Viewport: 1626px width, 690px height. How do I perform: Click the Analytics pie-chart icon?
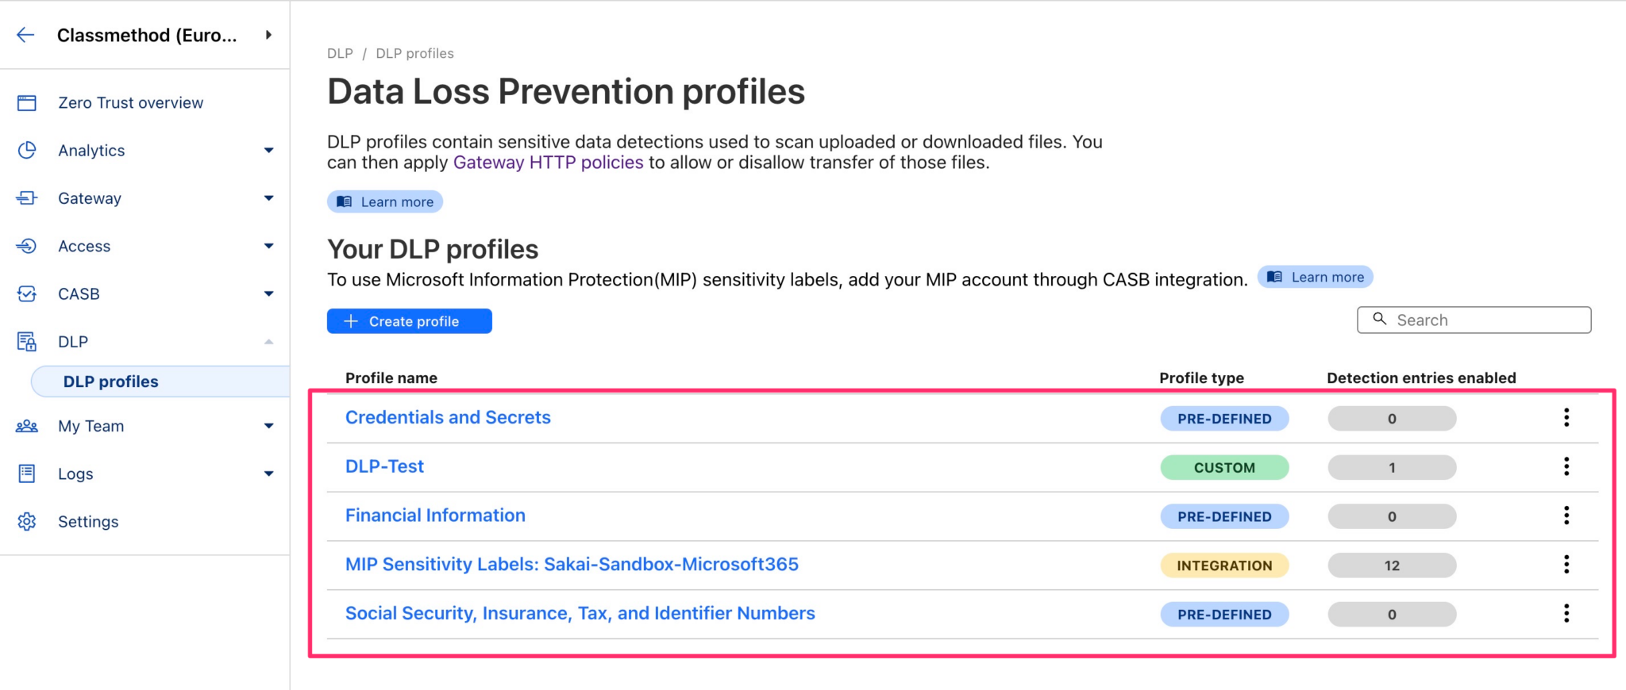pos(27,150)
